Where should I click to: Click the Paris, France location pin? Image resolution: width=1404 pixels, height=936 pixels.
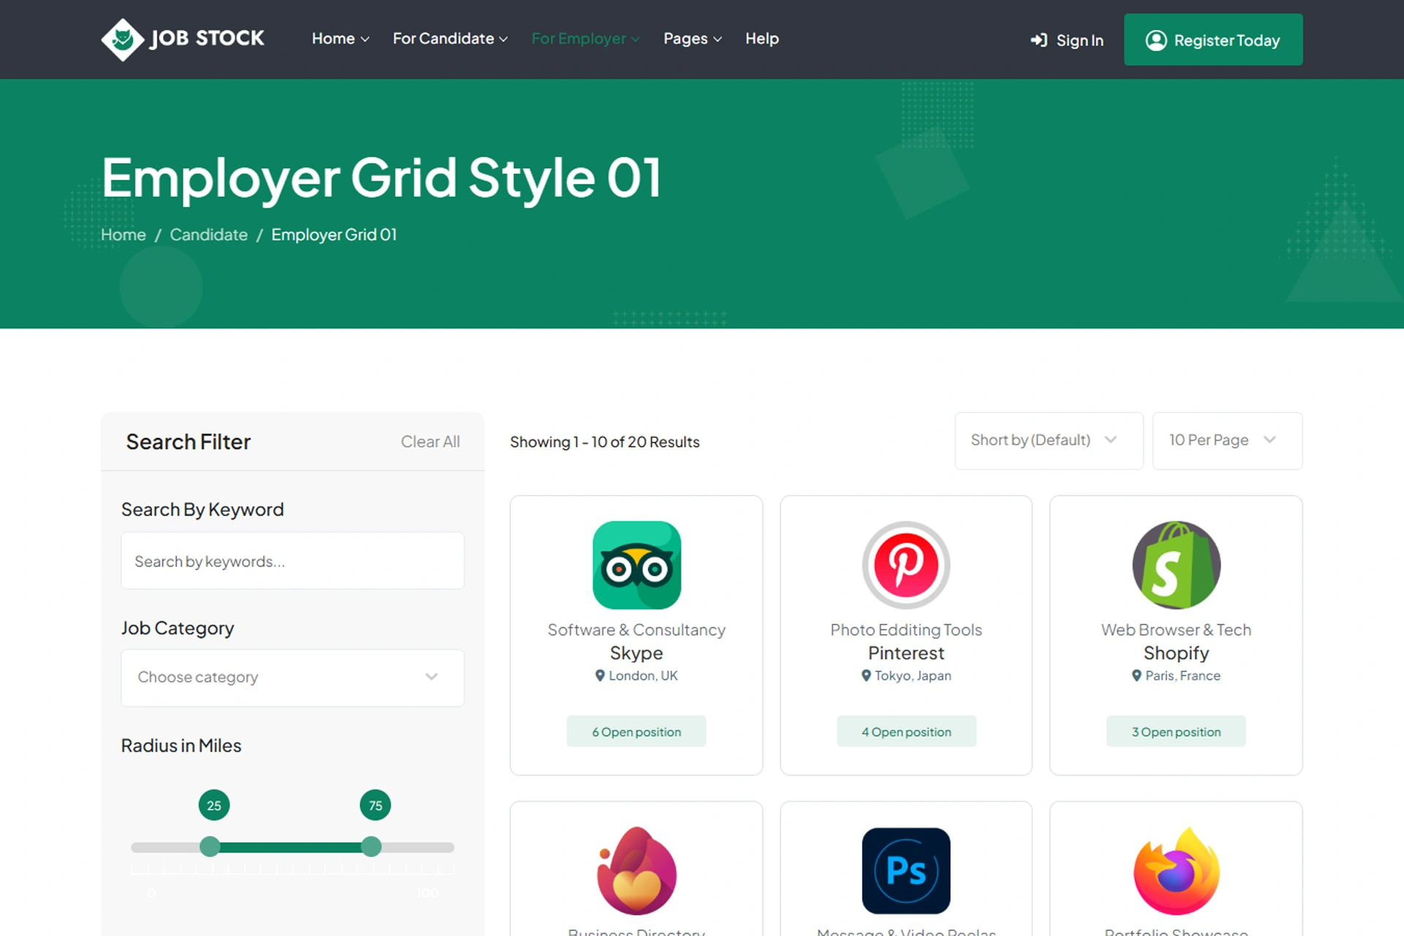click(x=1136, y=676)
